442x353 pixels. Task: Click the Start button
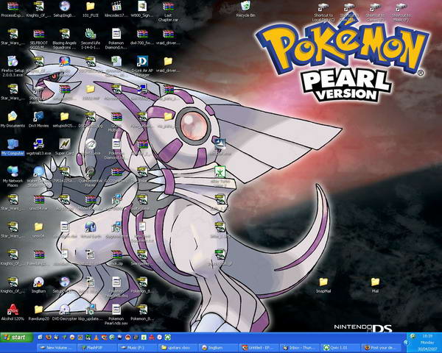17,338
